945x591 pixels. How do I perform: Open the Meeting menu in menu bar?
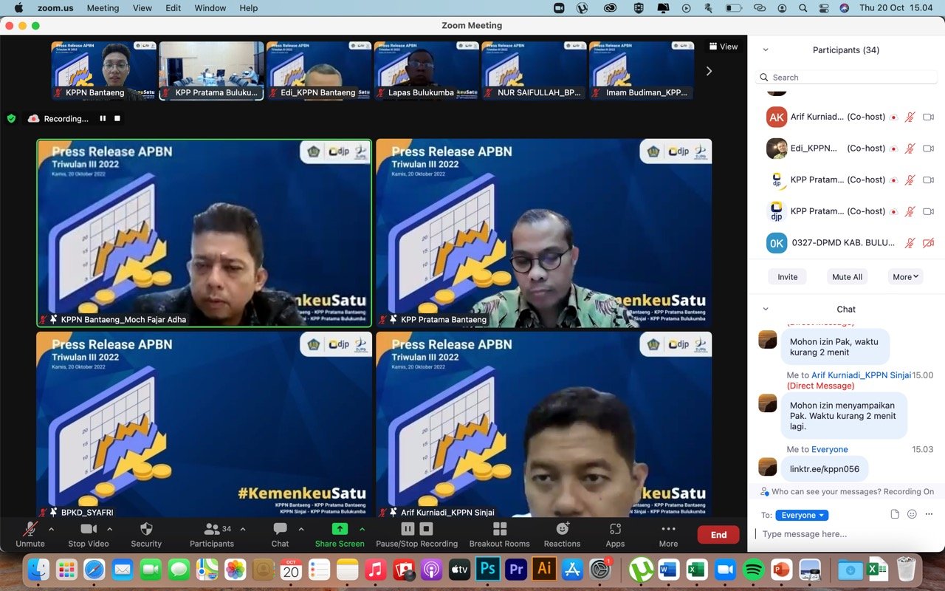[x=103, y=8]
